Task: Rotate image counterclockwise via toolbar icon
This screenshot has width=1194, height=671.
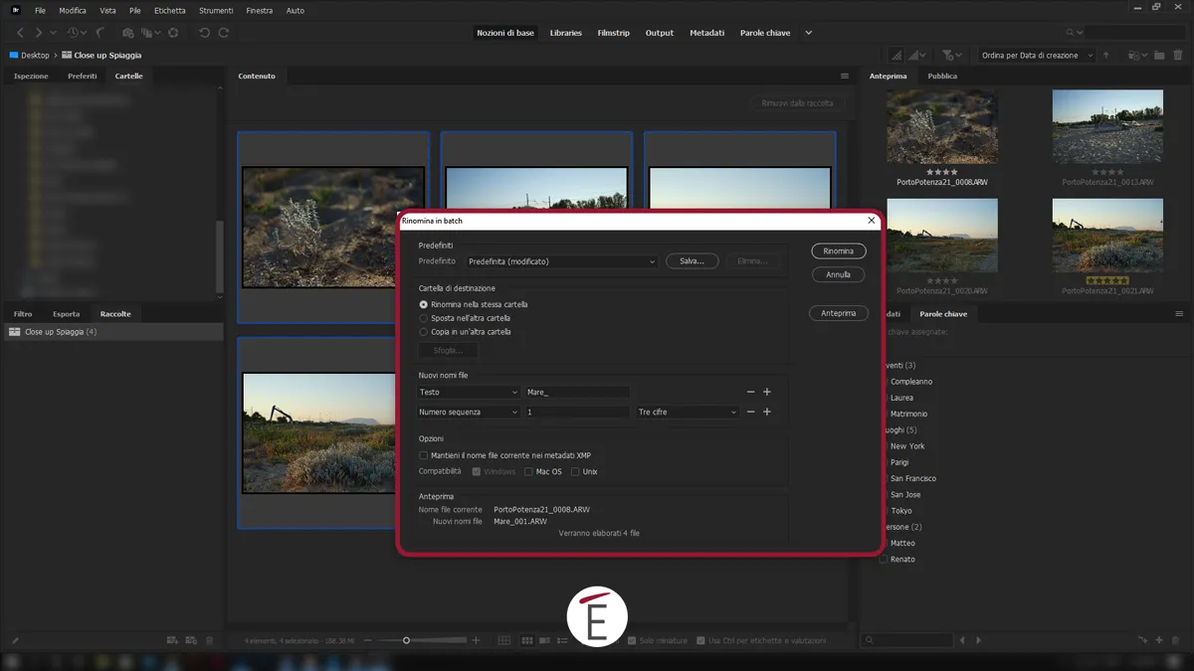Action: [205, 33]
